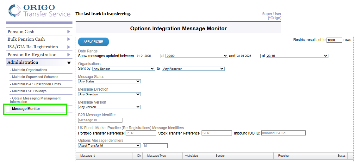Sort by Message Type column header
355x162 pixels.
click(156, 156)
